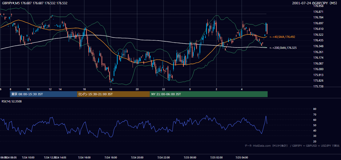
Task: Click the 2001-07-24 GBP/JPY (M5) heading
Action: [315, 3]
